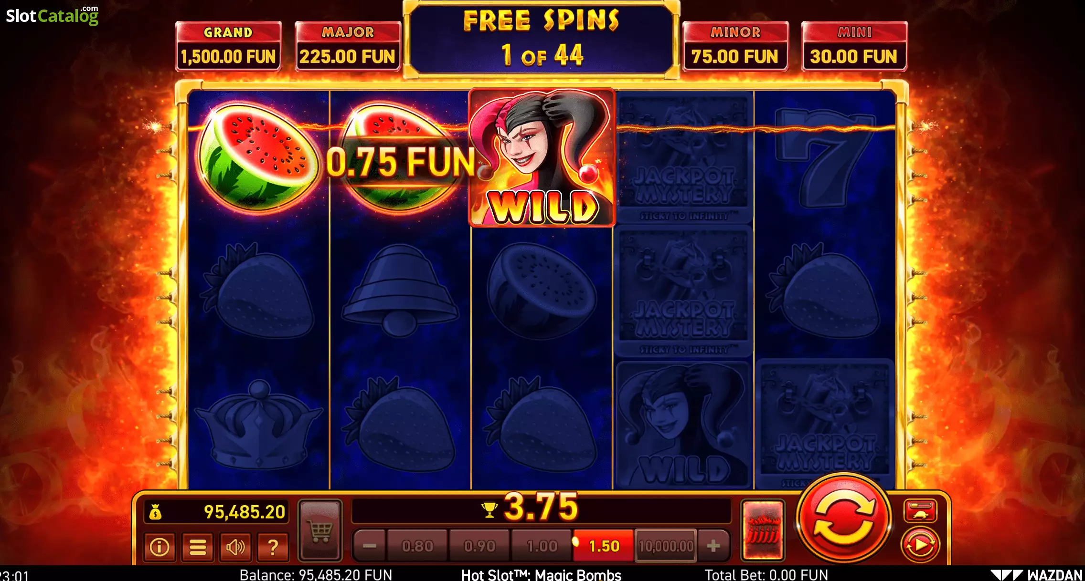1085x581 pixels.
Task: Select the 0.90 bet value
Action: click(479, 546)
